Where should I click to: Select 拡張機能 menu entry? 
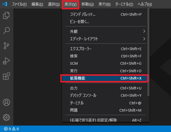coord(105,78)
